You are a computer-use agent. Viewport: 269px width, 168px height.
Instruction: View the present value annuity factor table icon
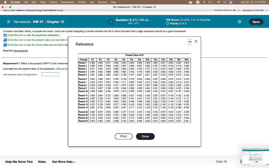(5, 40)
